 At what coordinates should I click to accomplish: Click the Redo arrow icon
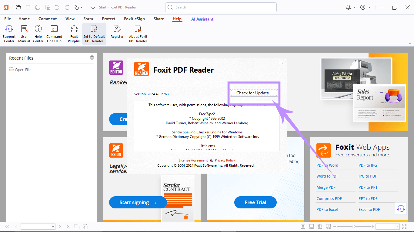67,7
